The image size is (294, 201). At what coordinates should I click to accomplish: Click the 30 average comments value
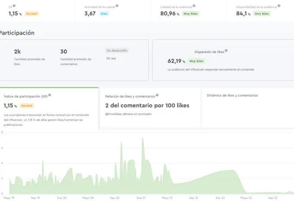(63, 51)
